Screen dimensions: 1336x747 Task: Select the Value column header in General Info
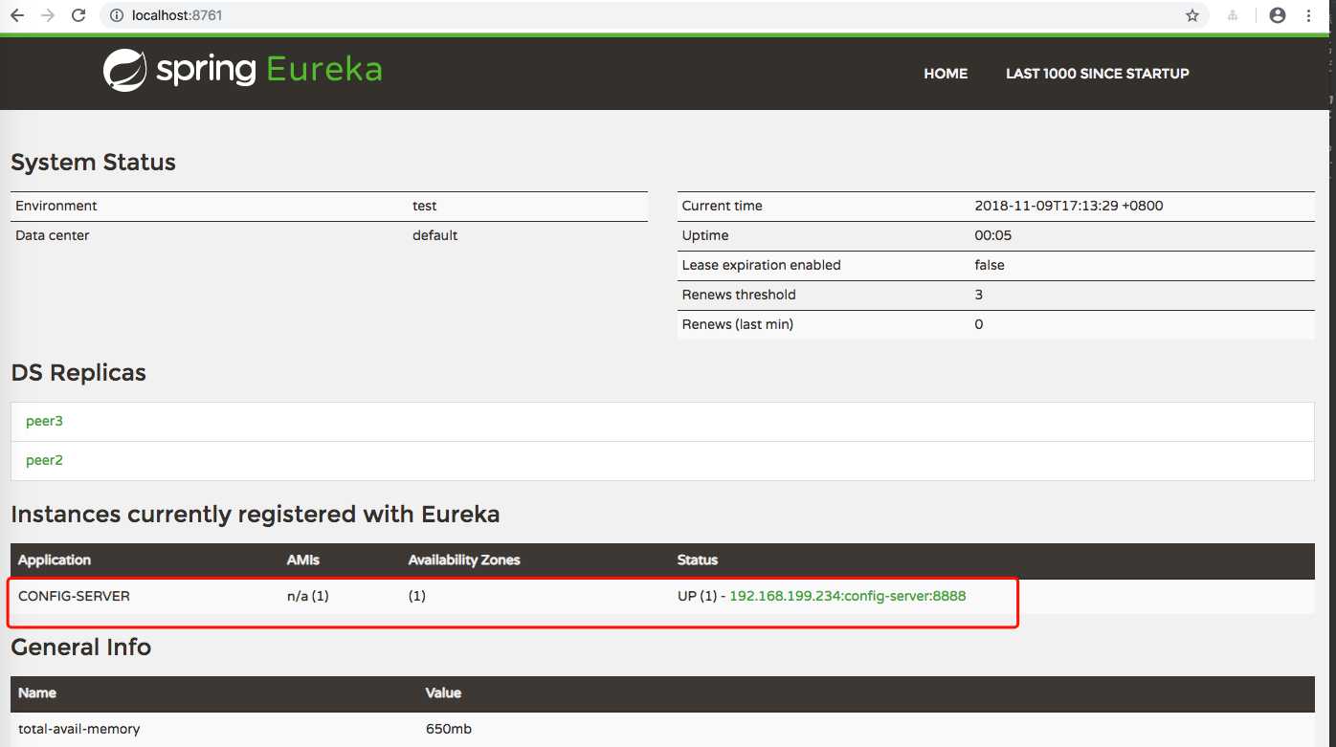[443, 692]
